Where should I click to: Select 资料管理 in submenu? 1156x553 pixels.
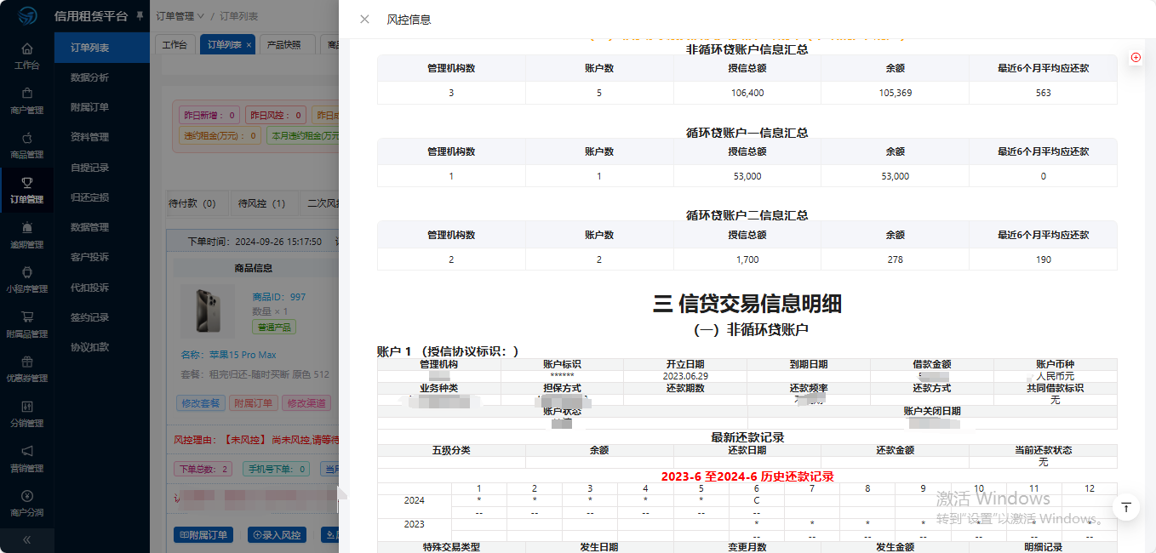(x=89, y=137)
